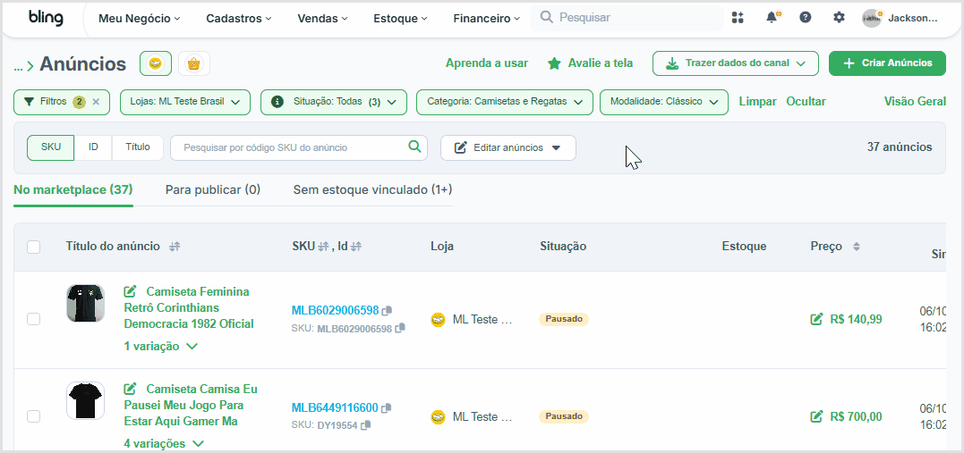964x453 pixels.
Task: Edit title of Camiseta Feminina Retrô listing
Action: (x=131, y=291)
